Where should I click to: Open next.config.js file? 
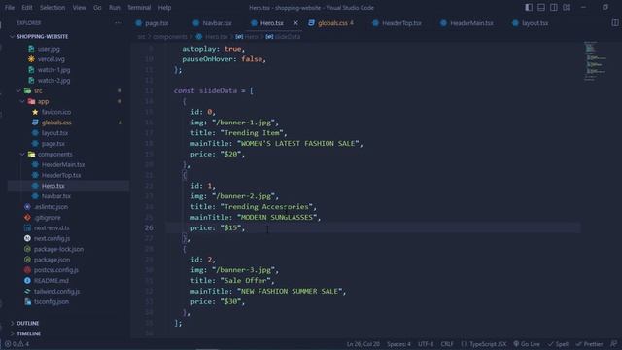click(x=52, y=238)
